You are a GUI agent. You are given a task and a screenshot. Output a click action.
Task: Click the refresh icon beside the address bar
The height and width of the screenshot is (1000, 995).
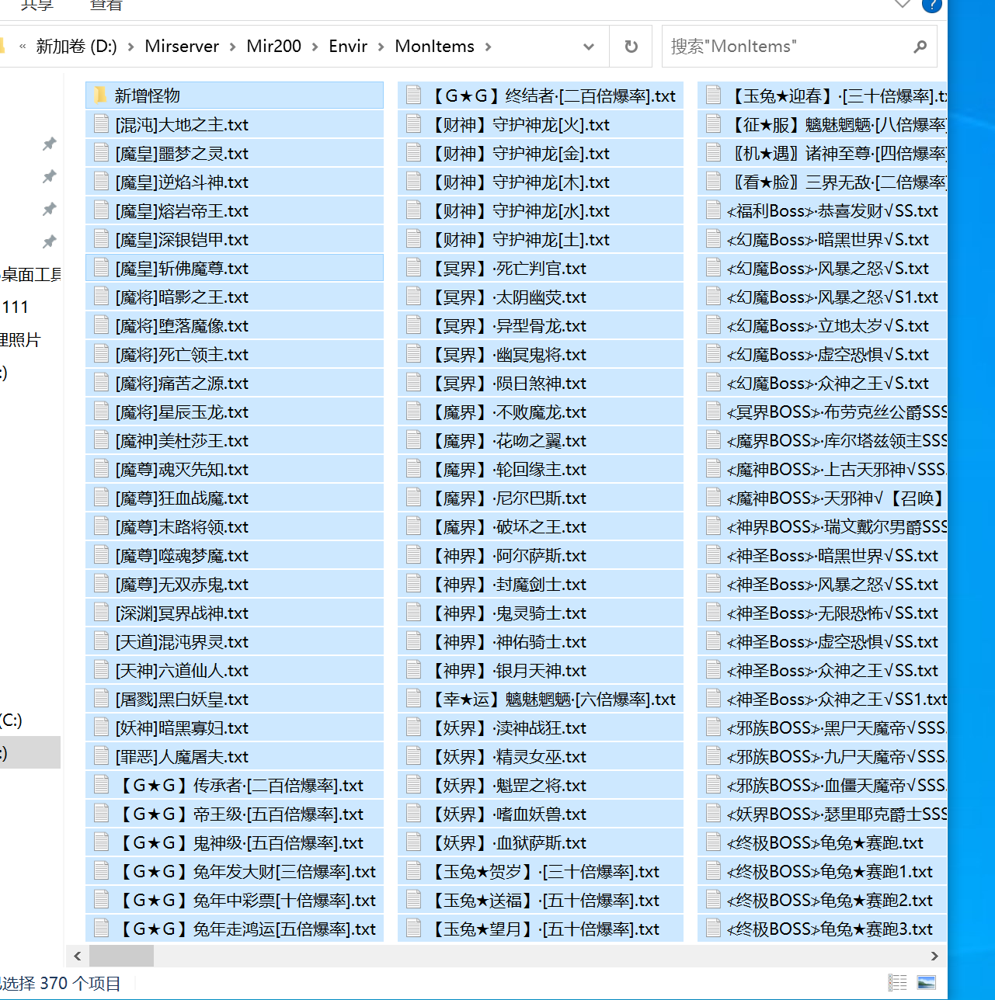631,47
